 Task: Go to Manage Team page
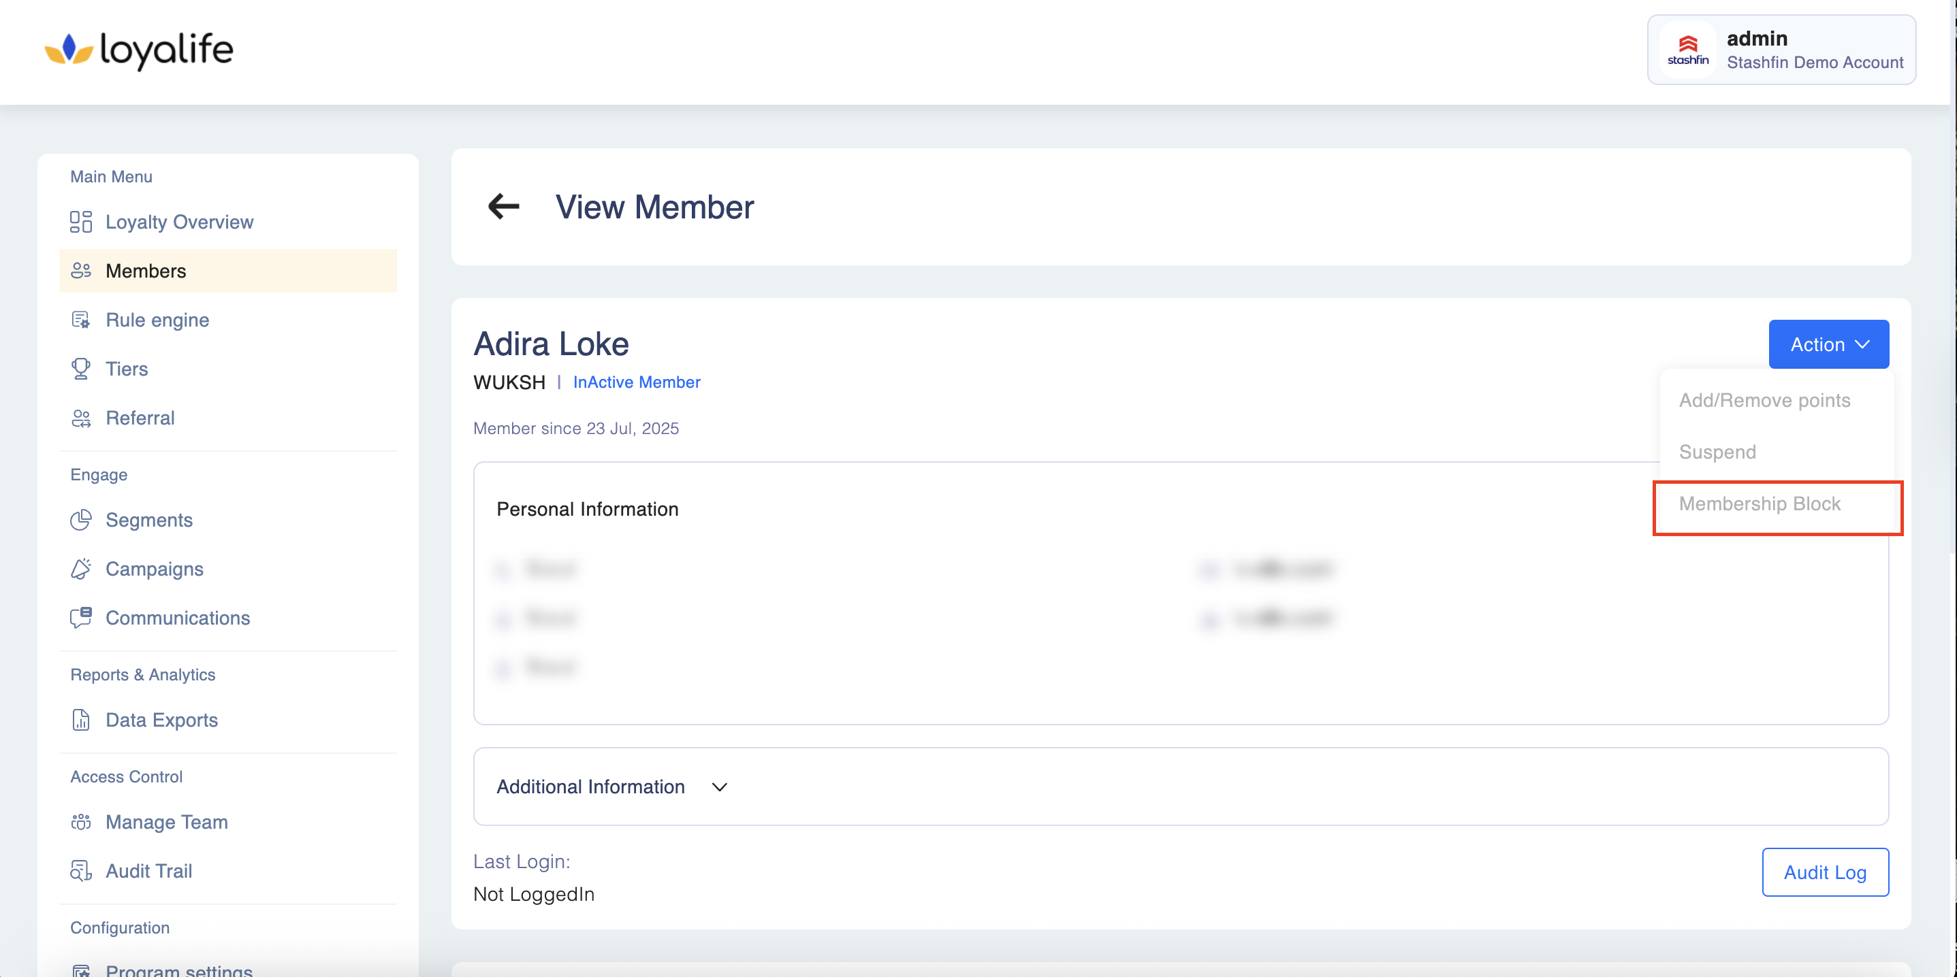click(166, 822)
